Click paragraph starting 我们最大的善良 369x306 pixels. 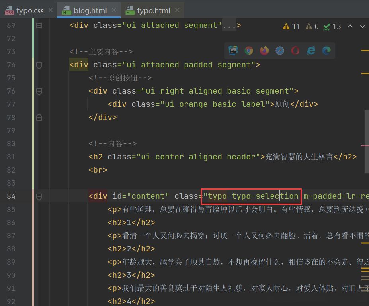(238, 288)
